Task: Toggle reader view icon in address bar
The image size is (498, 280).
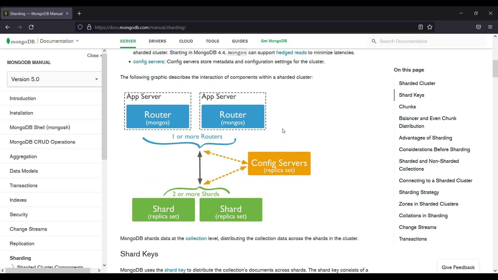Action: (421, 27)
